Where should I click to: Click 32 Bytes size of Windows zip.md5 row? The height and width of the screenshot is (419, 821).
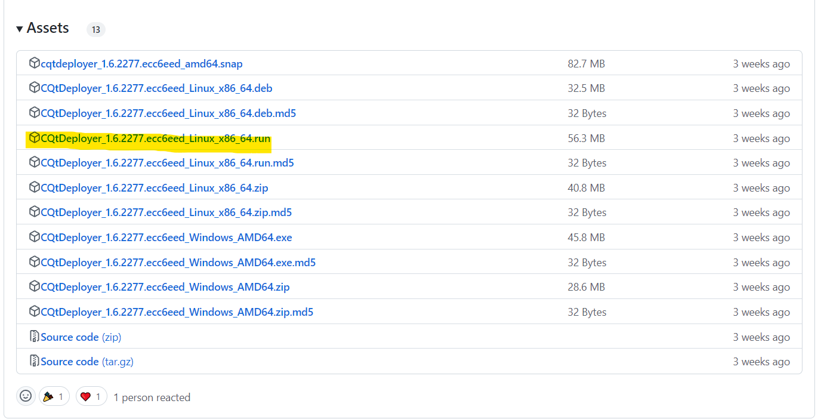click(587, 312)
